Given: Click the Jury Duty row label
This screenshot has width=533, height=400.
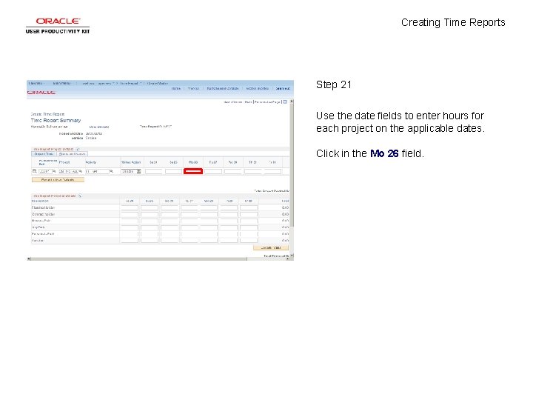Looking at the screenshot, I should click(38, 227).
